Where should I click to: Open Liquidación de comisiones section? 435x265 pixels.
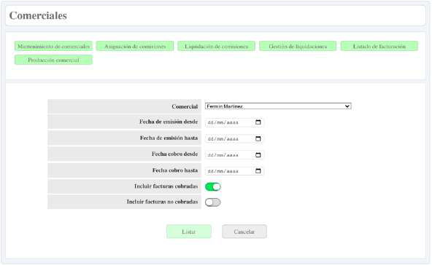pos(216,46)
